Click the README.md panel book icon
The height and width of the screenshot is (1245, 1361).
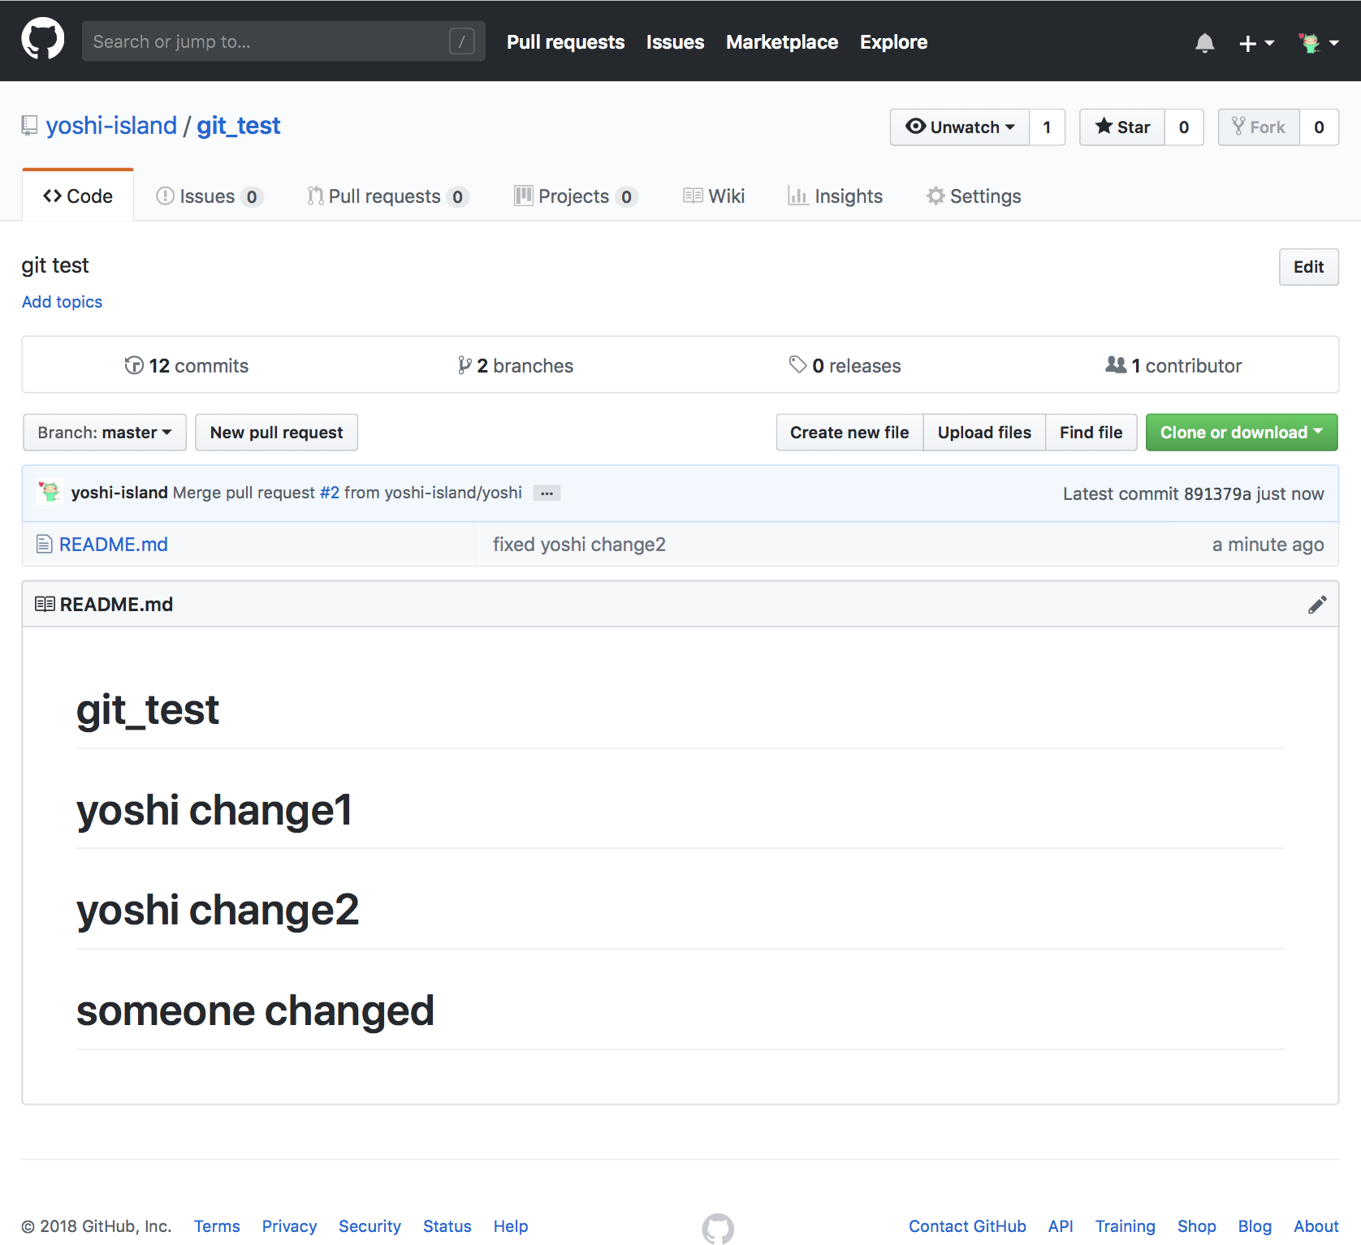[x=45, y=605]
